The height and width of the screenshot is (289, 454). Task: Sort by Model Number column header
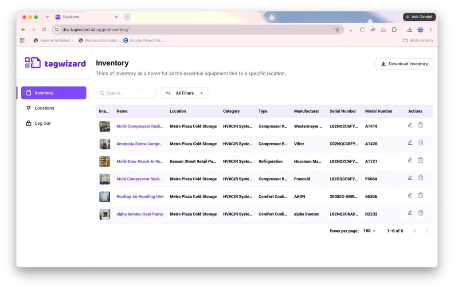(x=379, y=111)
